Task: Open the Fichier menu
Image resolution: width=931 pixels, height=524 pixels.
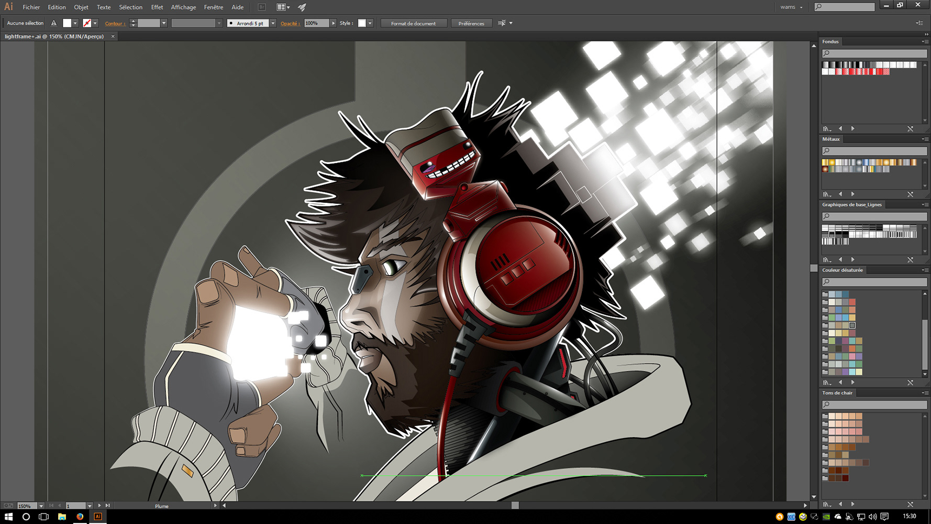Action: tap(31, 7)
